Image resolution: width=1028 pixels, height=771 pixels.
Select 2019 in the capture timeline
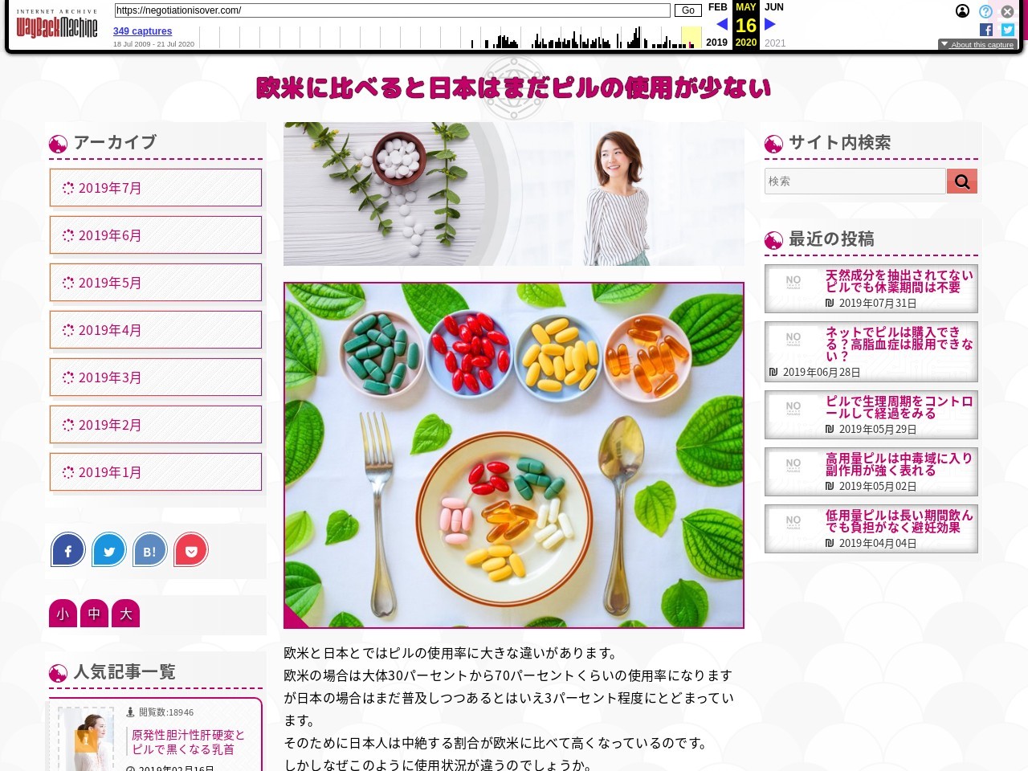point(716,43)
